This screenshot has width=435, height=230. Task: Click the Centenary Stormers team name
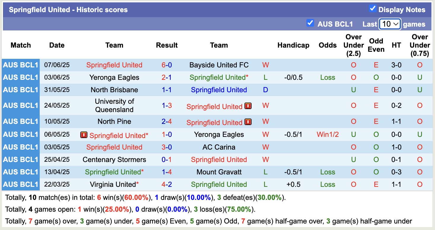[x=114, y=159]
